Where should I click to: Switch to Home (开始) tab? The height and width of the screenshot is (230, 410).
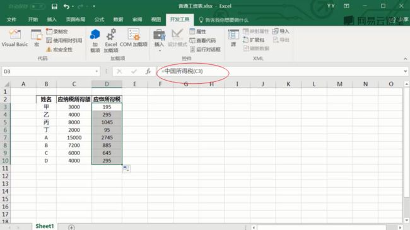point(33,20)
